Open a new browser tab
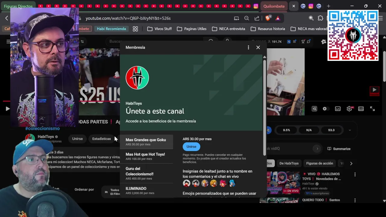This screenshot has height=217, width=386. click(328, 6)
